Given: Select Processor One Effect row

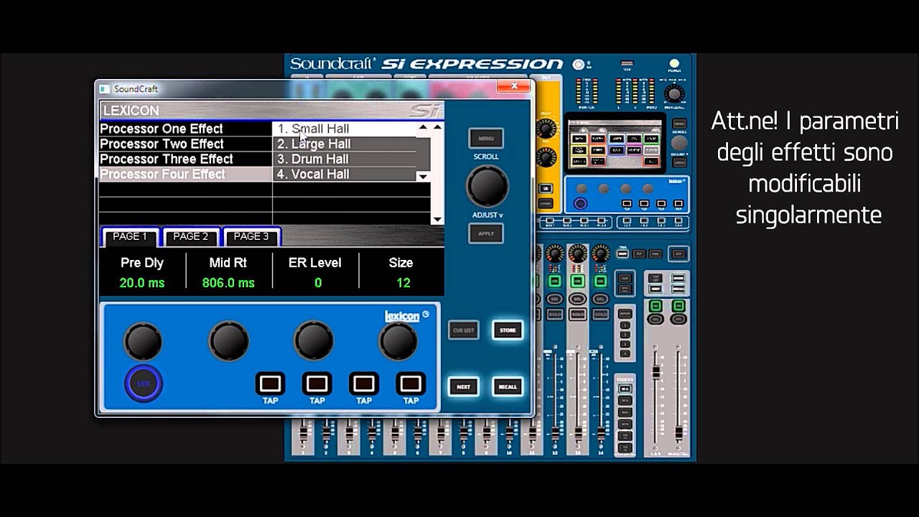Looking at the screenshot, I should coord(185,129).
